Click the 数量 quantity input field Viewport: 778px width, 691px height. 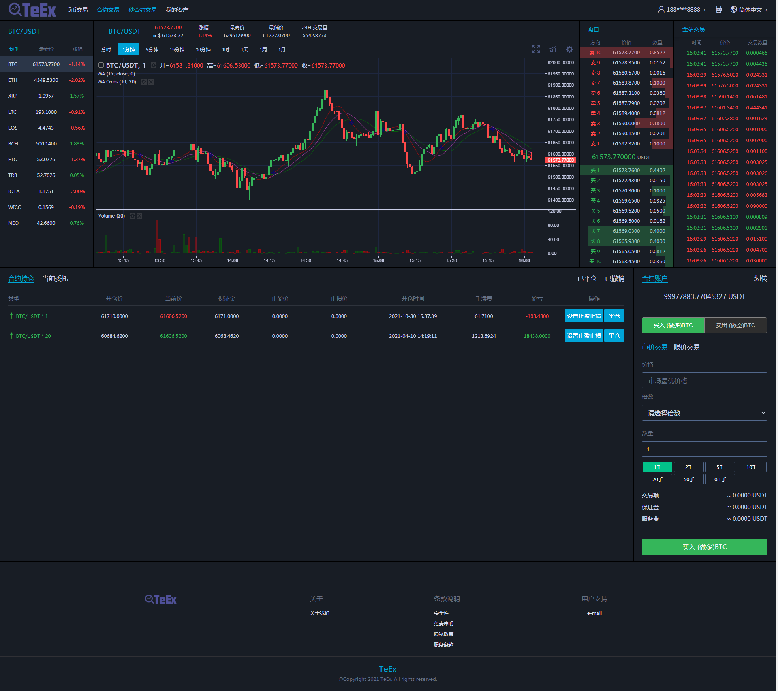pos(704,449)
